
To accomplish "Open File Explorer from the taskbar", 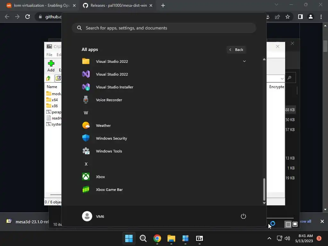I will tap(171, 238).
